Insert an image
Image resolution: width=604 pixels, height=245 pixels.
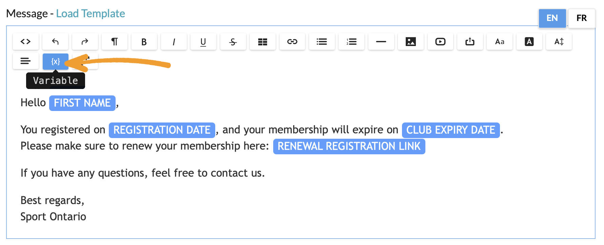pyautogui.click(x=411, y=42)
